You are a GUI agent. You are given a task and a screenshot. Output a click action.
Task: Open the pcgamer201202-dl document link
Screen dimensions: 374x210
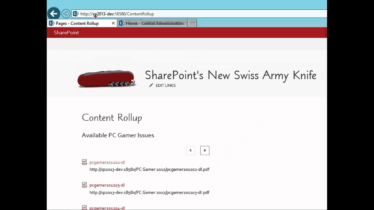click(107, 162)
